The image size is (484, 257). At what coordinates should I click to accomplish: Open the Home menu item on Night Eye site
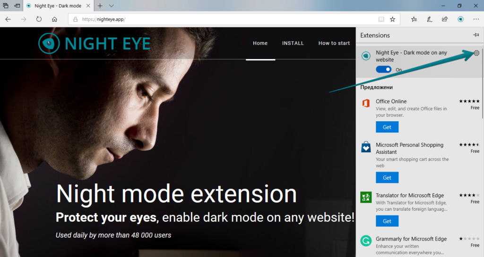click(260, 43)
